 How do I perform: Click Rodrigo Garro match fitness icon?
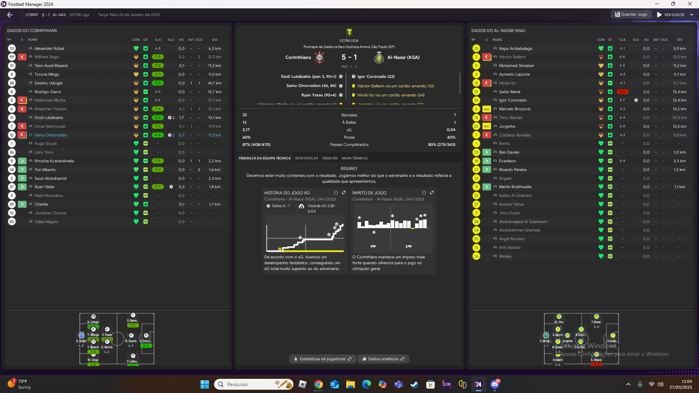coord(146,92)
